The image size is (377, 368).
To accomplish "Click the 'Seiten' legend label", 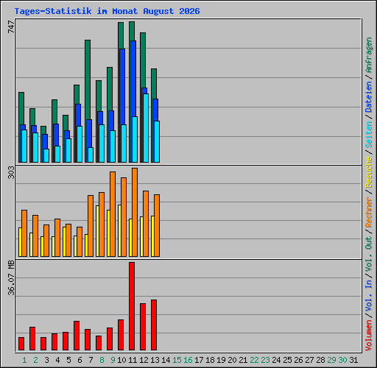I will point(368,135).
